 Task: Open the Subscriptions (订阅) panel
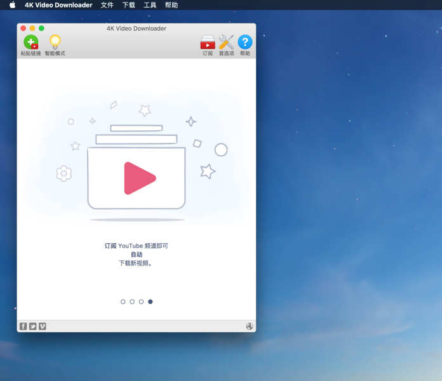208,44
